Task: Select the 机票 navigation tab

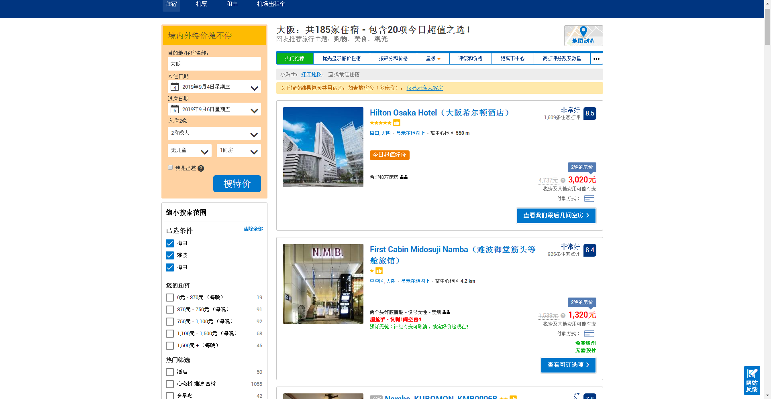Action: pyautogui.click(x=202, y=4)
